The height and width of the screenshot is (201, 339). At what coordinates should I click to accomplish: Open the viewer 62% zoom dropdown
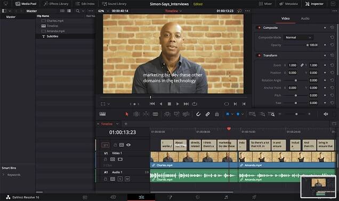(108, 11)
